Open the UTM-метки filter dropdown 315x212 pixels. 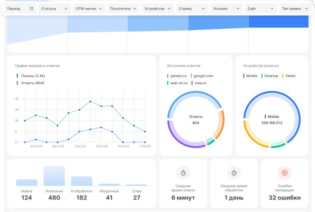pos(89,9)
